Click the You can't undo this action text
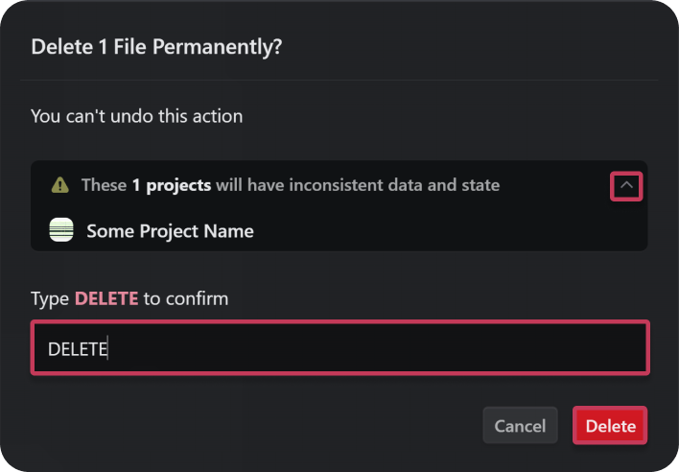The image size is (679, 472). point(136,116)
